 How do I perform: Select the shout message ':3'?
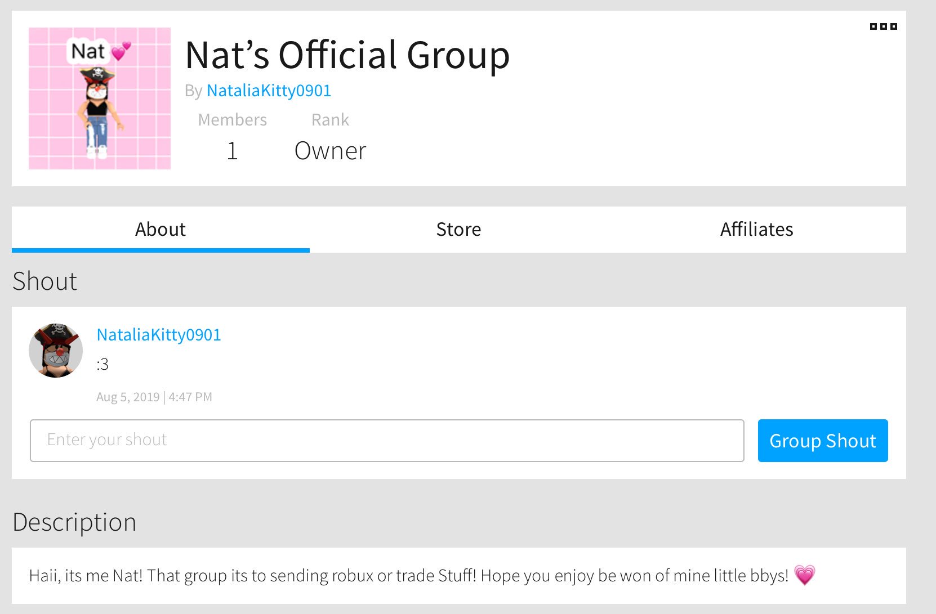[102, 364]
